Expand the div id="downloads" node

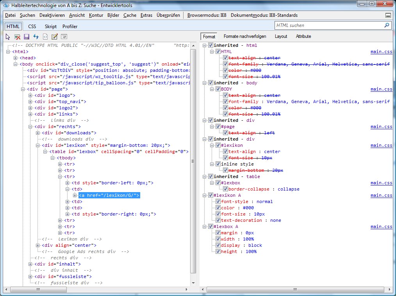point(37,133)
